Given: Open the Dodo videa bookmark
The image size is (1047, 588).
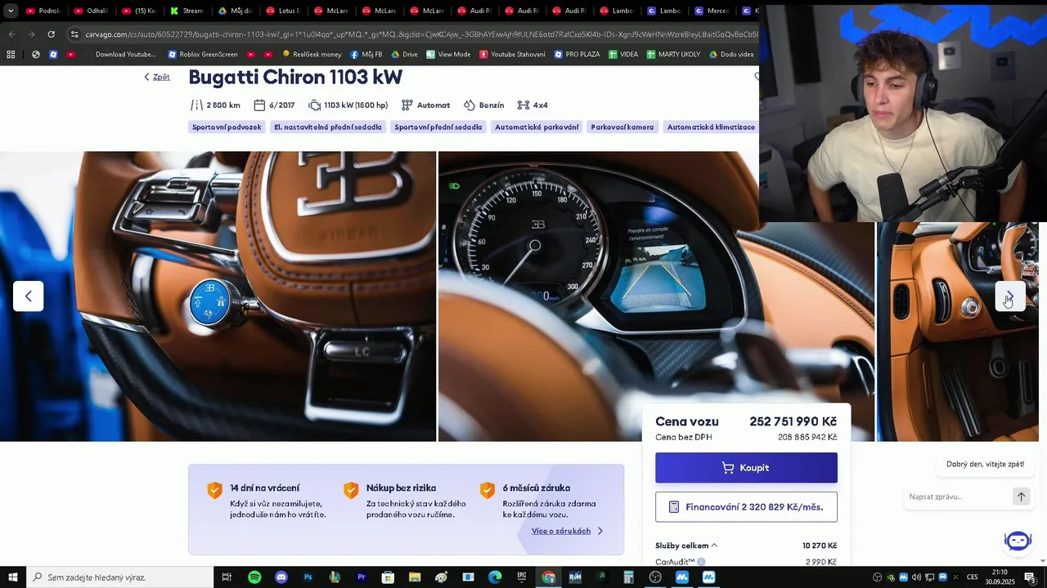Looking at the screenshot, I should pos(731,55).
